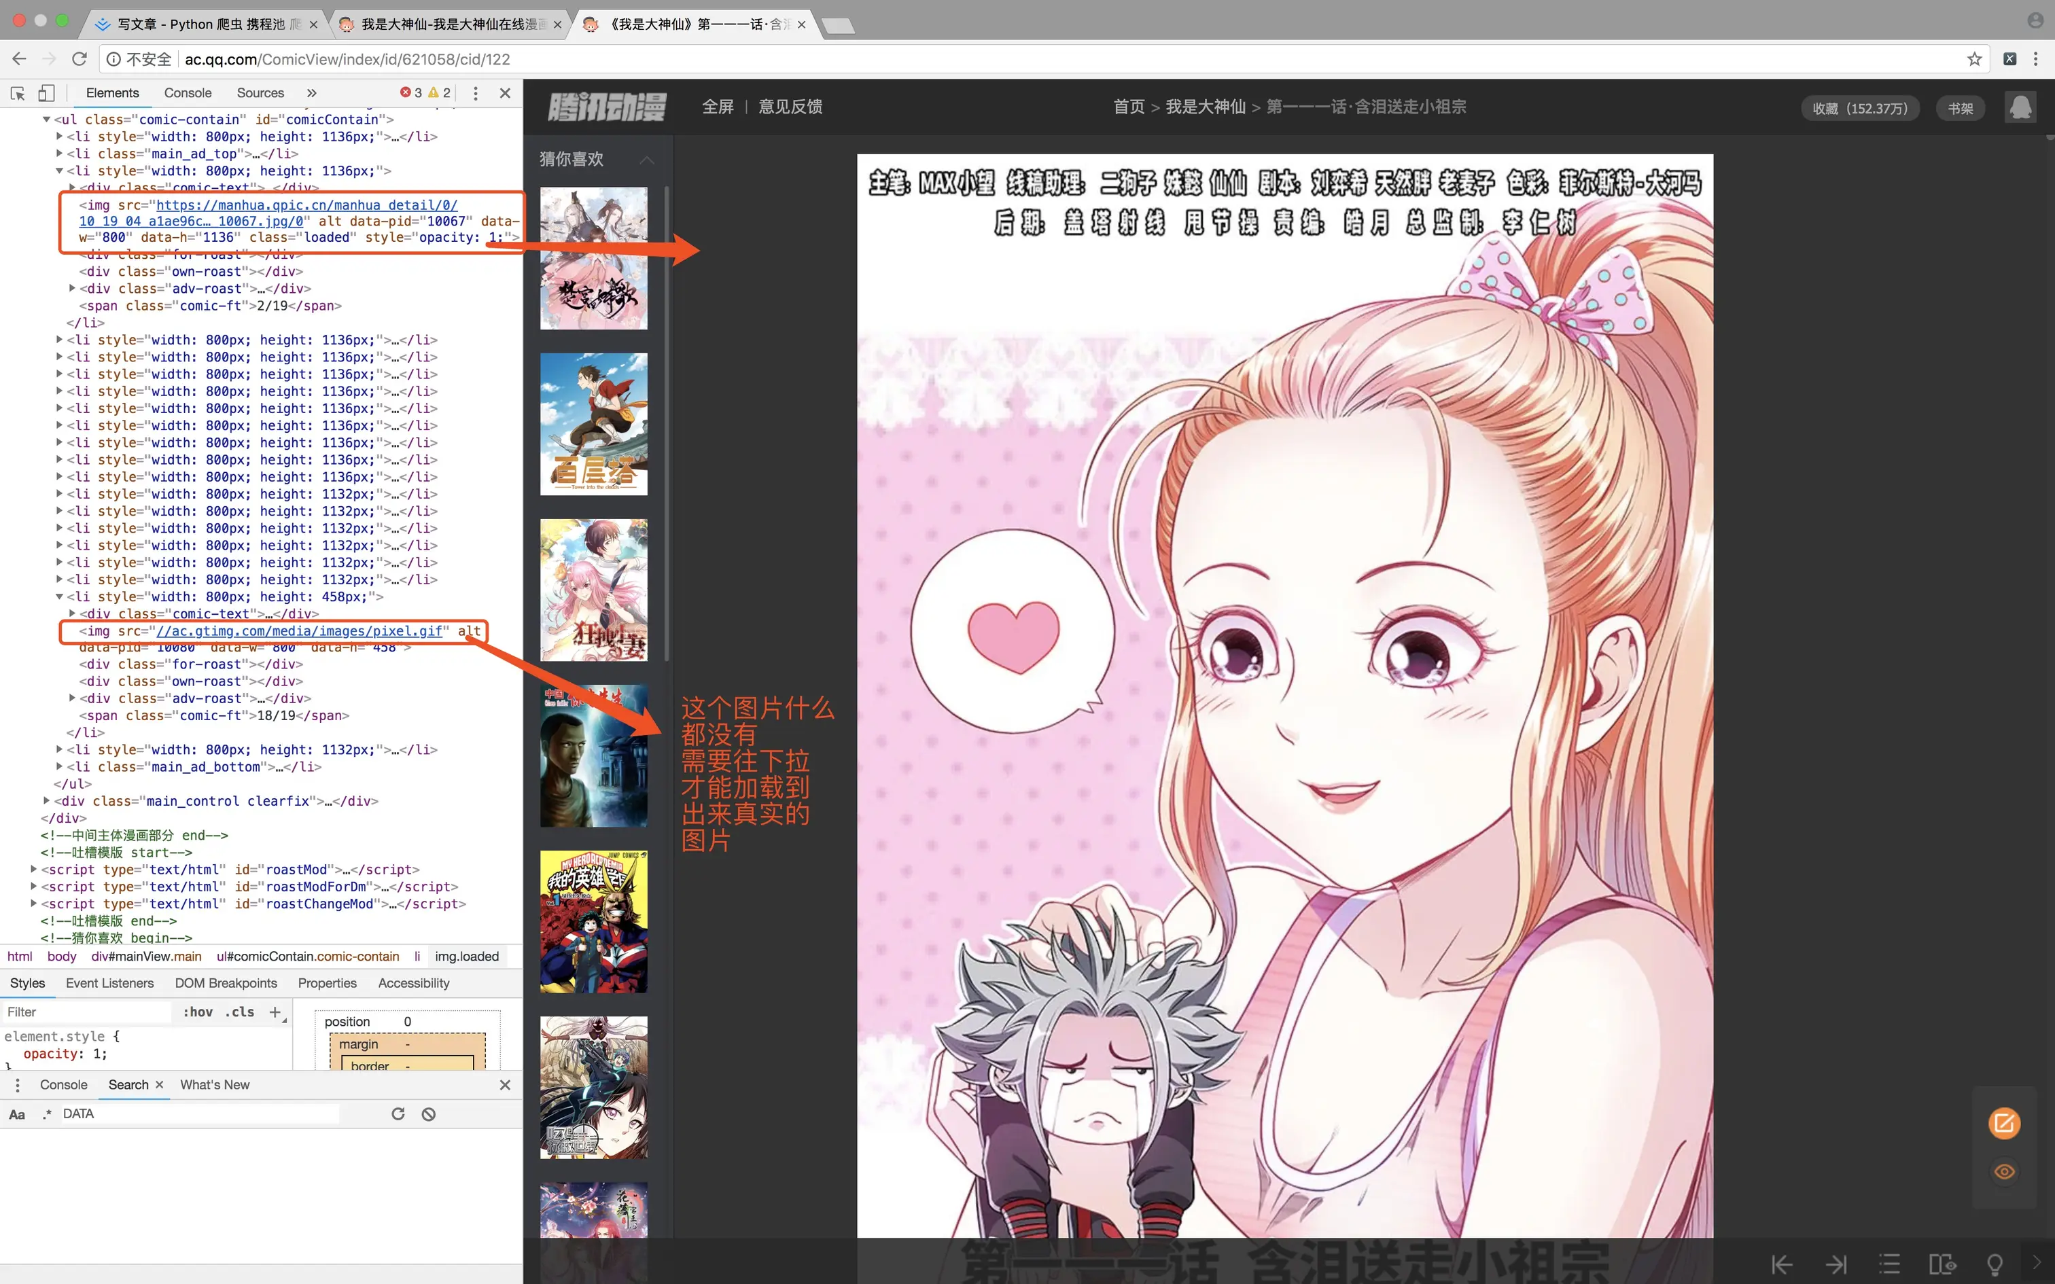Close the bottom drawer

(x=506, y=1084)
